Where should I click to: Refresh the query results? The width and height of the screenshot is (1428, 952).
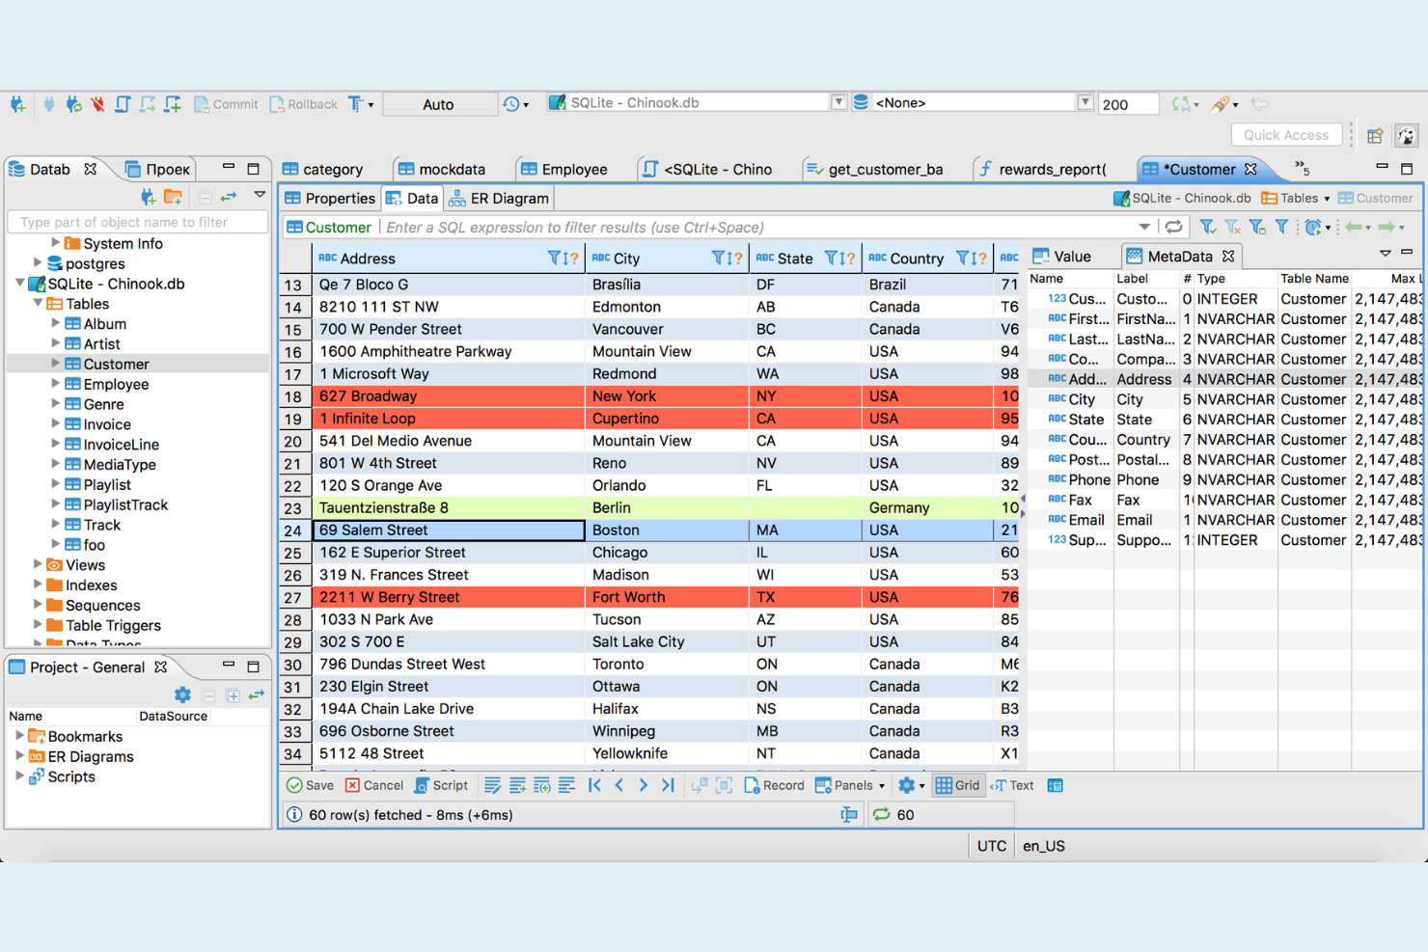coord(1174,226)
